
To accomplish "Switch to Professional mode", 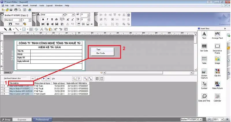I will pos(42,119).
